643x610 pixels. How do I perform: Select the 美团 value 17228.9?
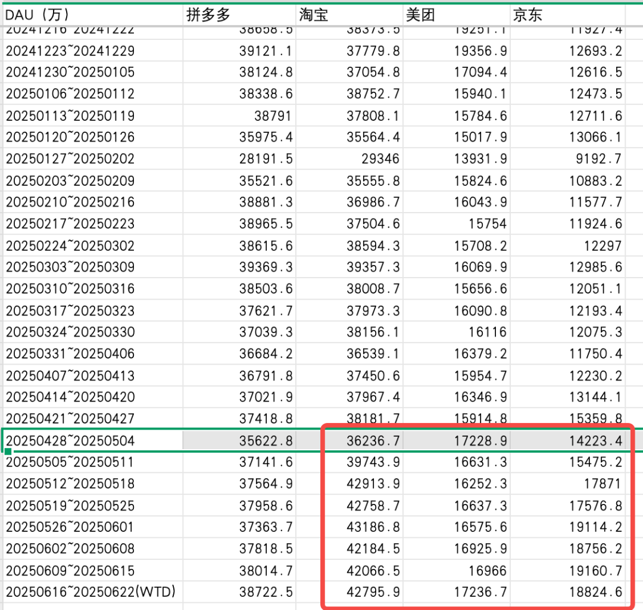tap(457, 441)
